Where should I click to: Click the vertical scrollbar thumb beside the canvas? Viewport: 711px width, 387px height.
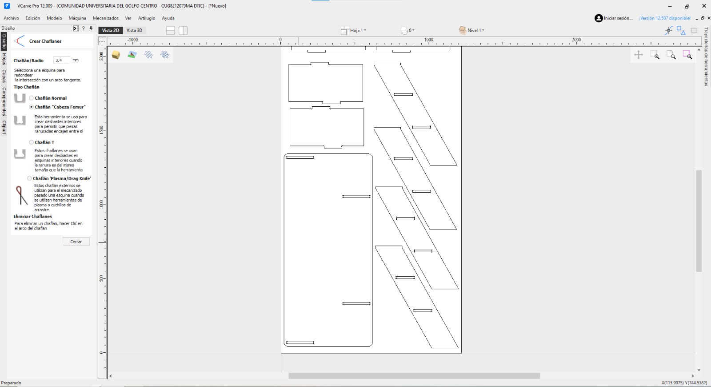point(699,221)
